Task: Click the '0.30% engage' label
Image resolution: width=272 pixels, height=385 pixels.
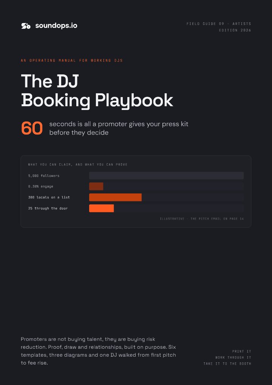Action: 40,186
